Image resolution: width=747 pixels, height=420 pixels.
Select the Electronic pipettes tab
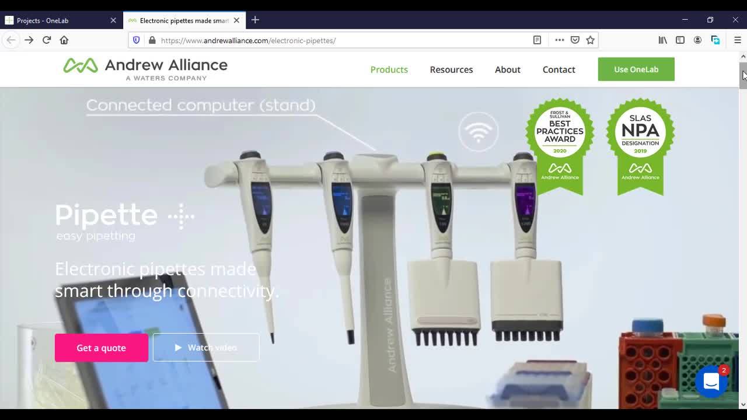coord(184,20)
